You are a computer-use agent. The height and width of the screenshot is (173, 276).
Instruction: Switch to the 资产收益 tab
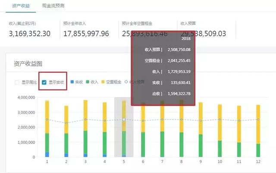(x=21, y=6)
